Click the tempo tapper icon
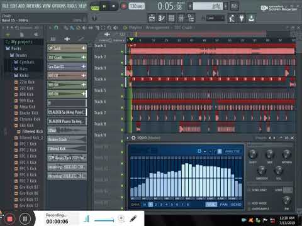 [x=232, y=18]
